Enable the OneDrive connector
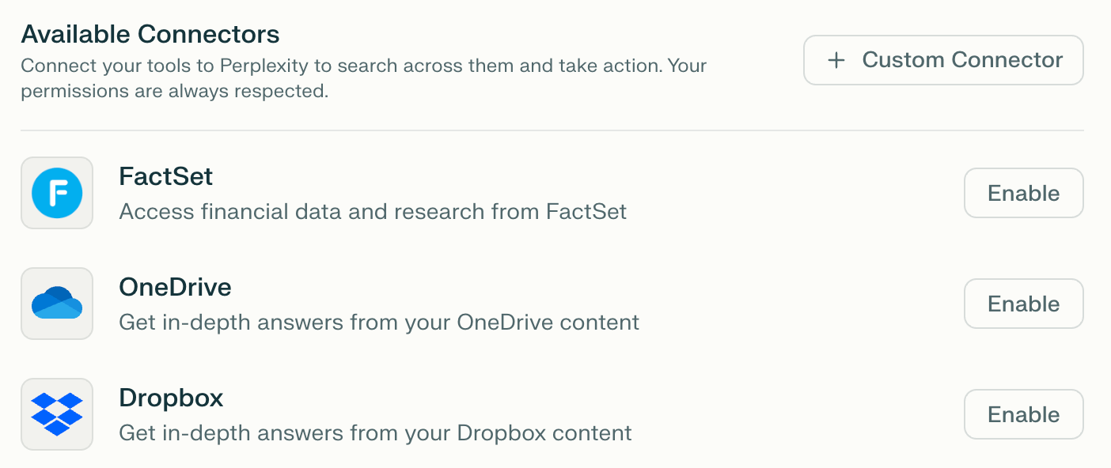This screenshot has width=1111, height=468. (x=1023, y=304)
